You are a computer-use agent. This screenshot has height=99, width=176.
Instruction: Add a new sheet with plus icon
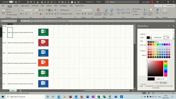(x=21, y=90)
